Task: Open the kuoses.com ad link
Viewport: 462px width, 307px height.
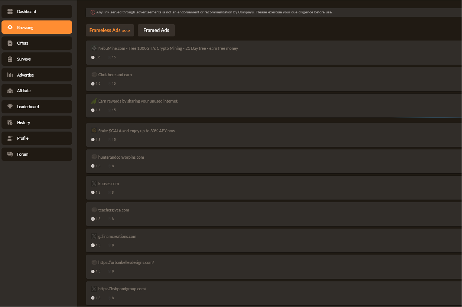Action: tap(108, 184)
